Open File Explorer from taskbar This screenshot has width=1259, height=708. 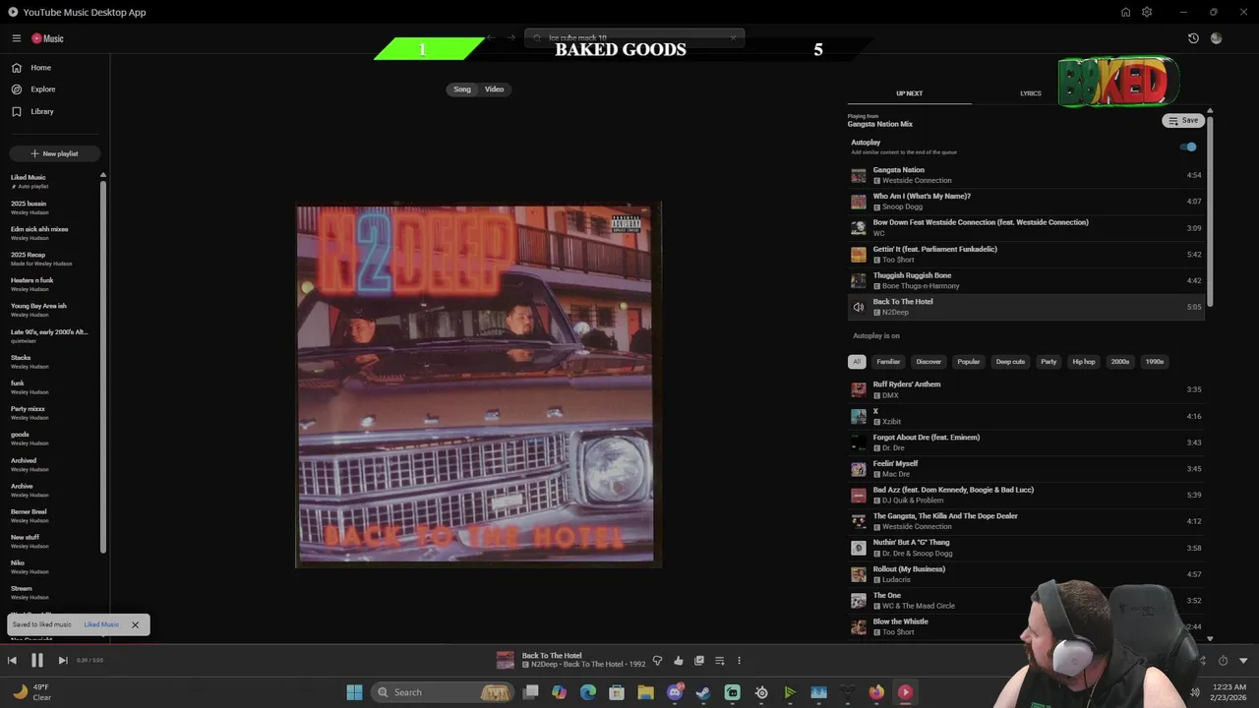tap(645, 692)
